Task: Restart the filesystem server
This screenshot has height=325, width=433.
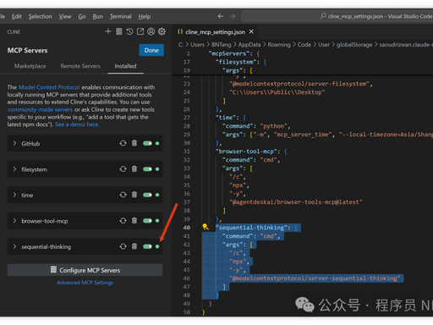Action: coord(123,169)
